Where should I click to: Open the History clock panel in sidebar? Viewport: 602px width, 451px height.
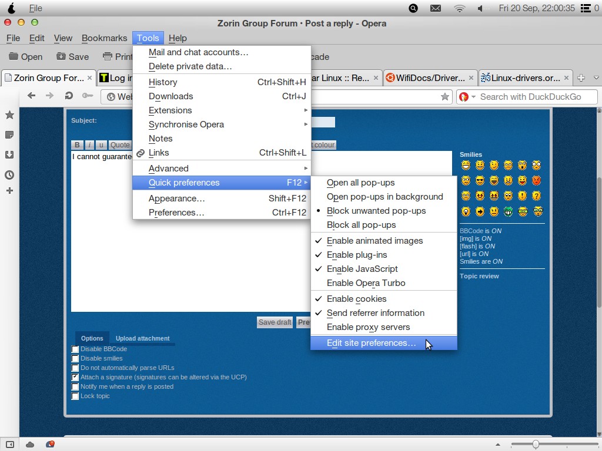(9, 175)
